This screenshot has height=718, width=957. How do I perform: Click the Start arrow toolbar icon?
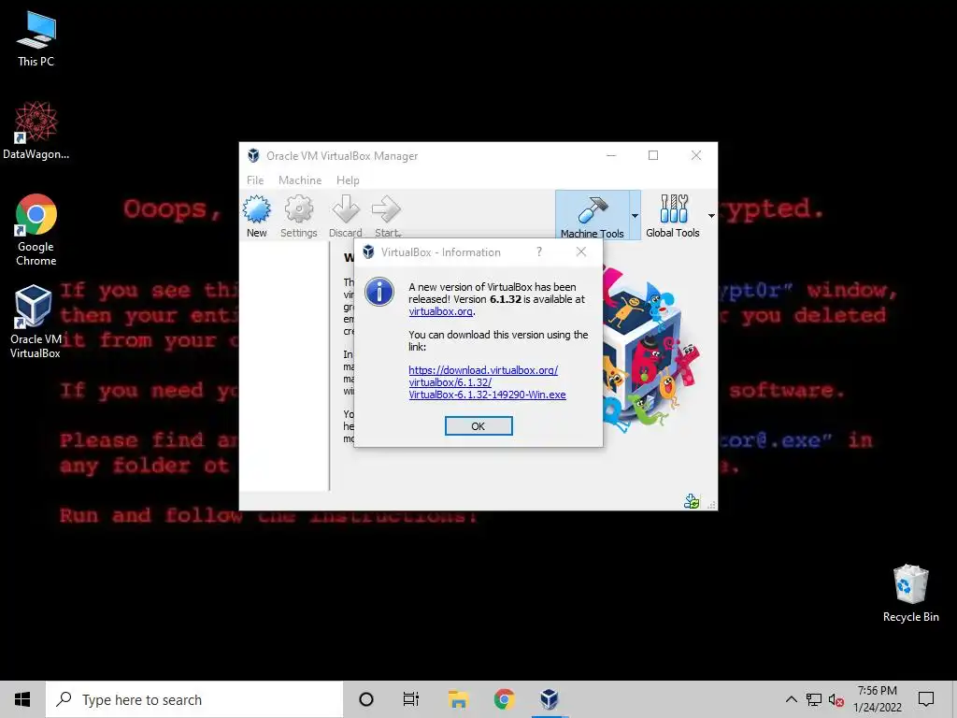click(x=387, y=216)
